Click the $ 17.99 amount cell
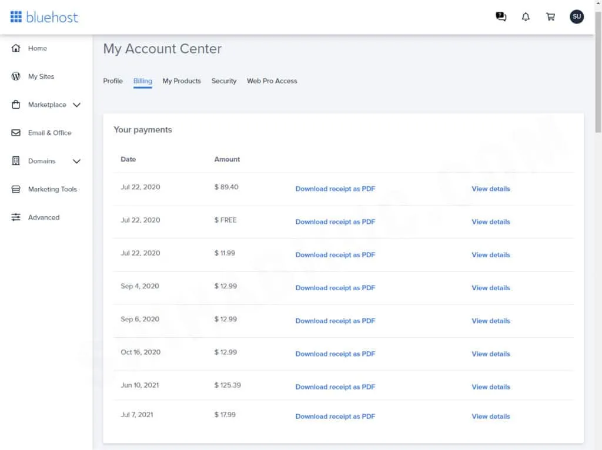 (x=225, y=415)
